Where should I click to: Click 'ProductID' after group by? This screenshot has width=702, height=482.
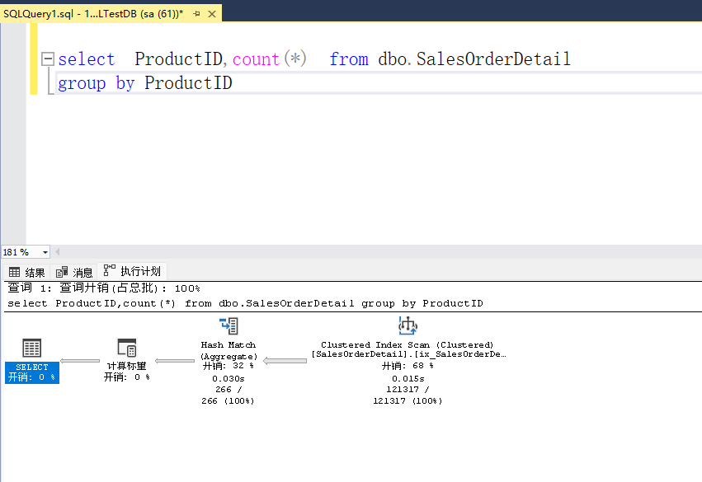coord(188,83)
